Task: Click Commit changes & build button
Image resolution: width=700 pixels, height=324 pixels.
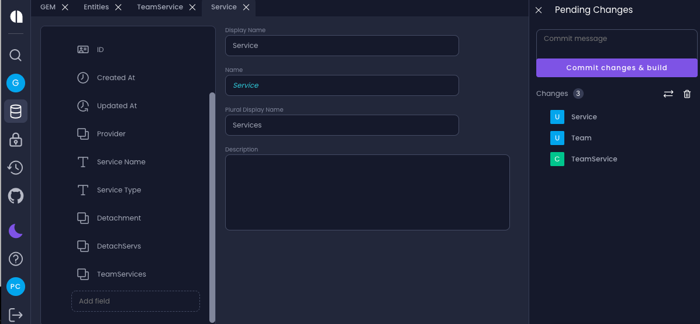Action: click(616, 68)
